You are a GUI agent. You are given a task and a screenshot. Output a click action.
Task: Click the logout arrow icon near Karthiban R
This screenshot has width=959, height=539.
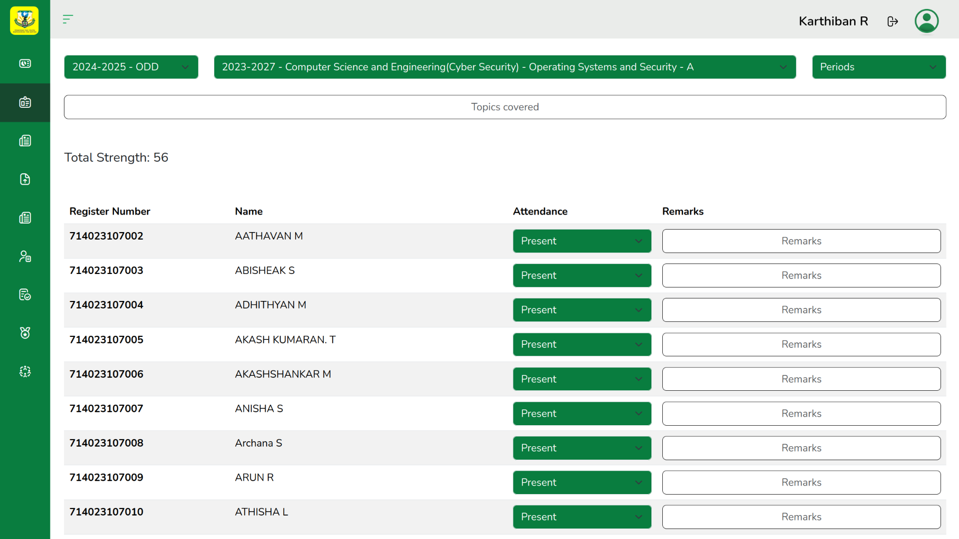893,21
